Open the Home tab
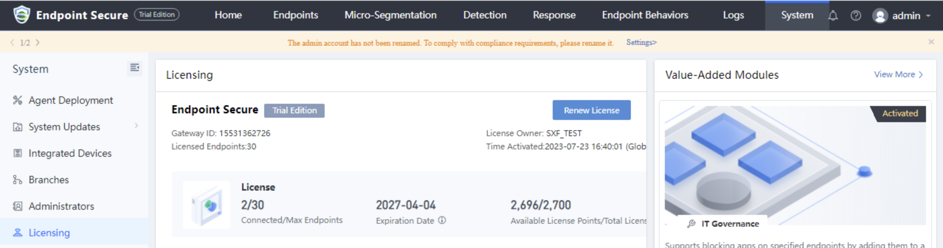 (228, 15)
